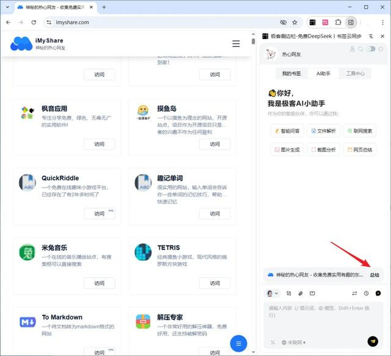Image resolution: width=391 pixels, height=356 pixels.
Task: Click the swap arrows settings icon
Action: point(354,294)
